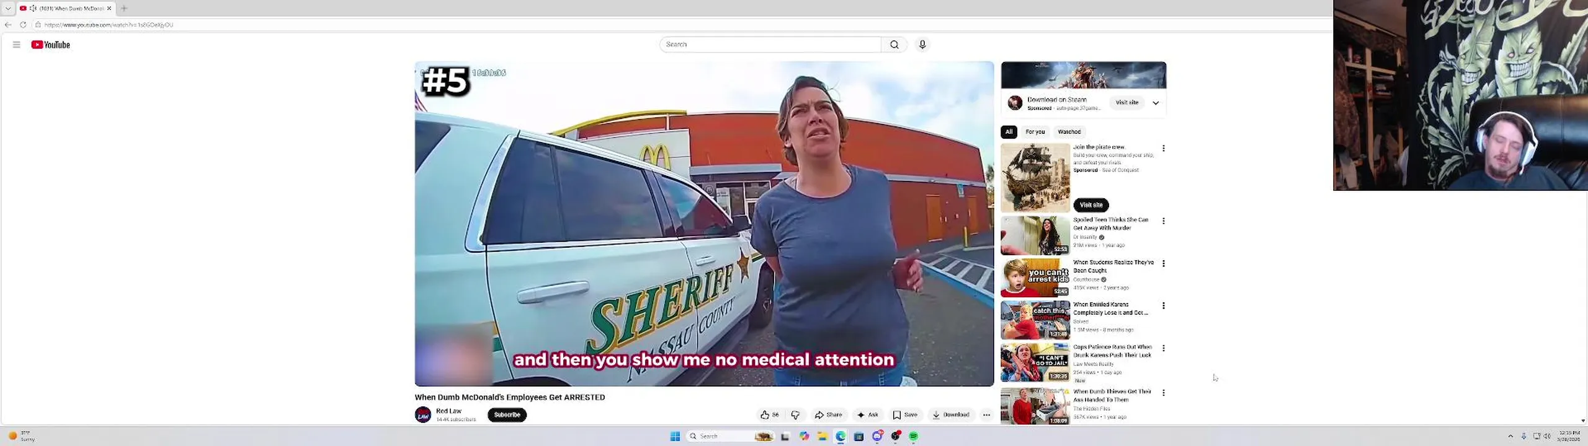Click the video player to pause
The image size is (1588, 446).
[704, 223]
